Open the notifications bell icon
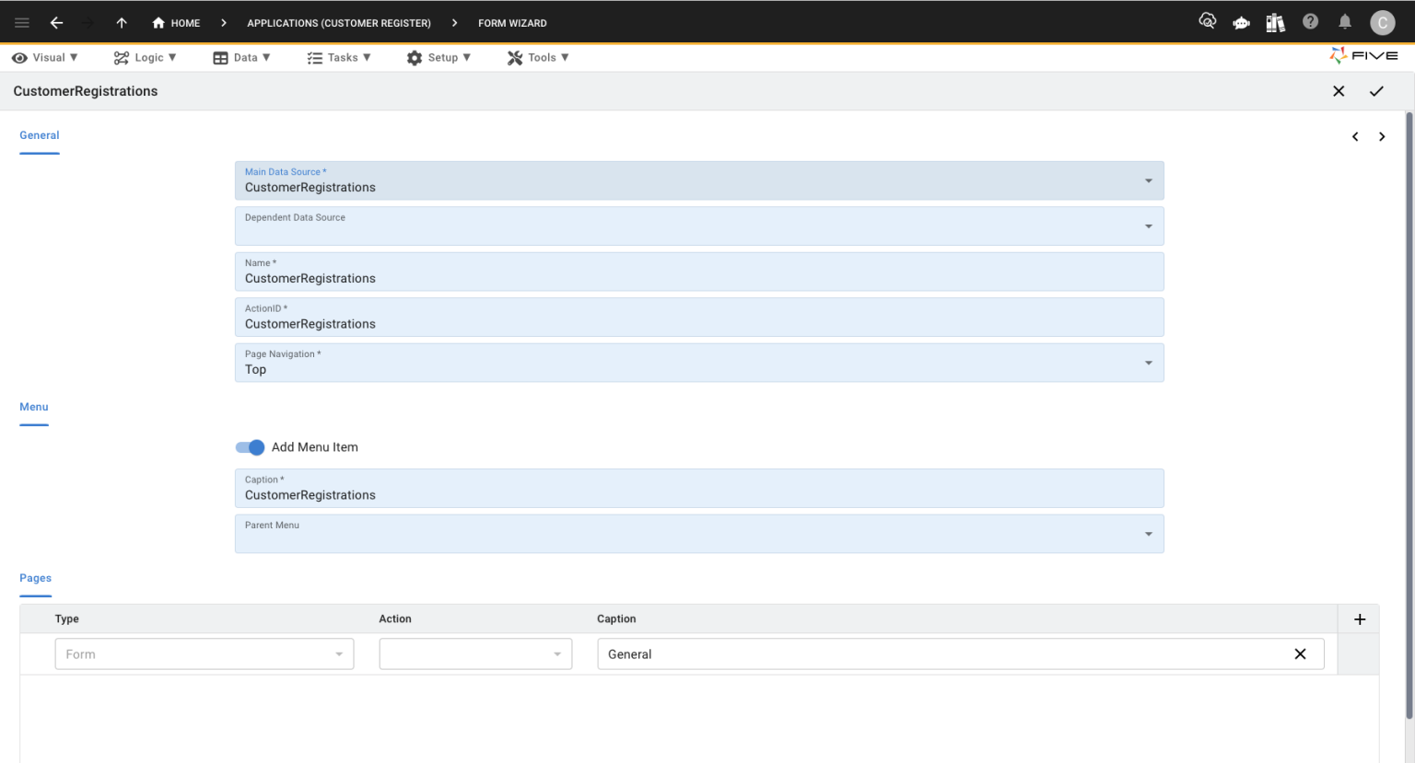1415x763 pixels. click(1345, 22)
